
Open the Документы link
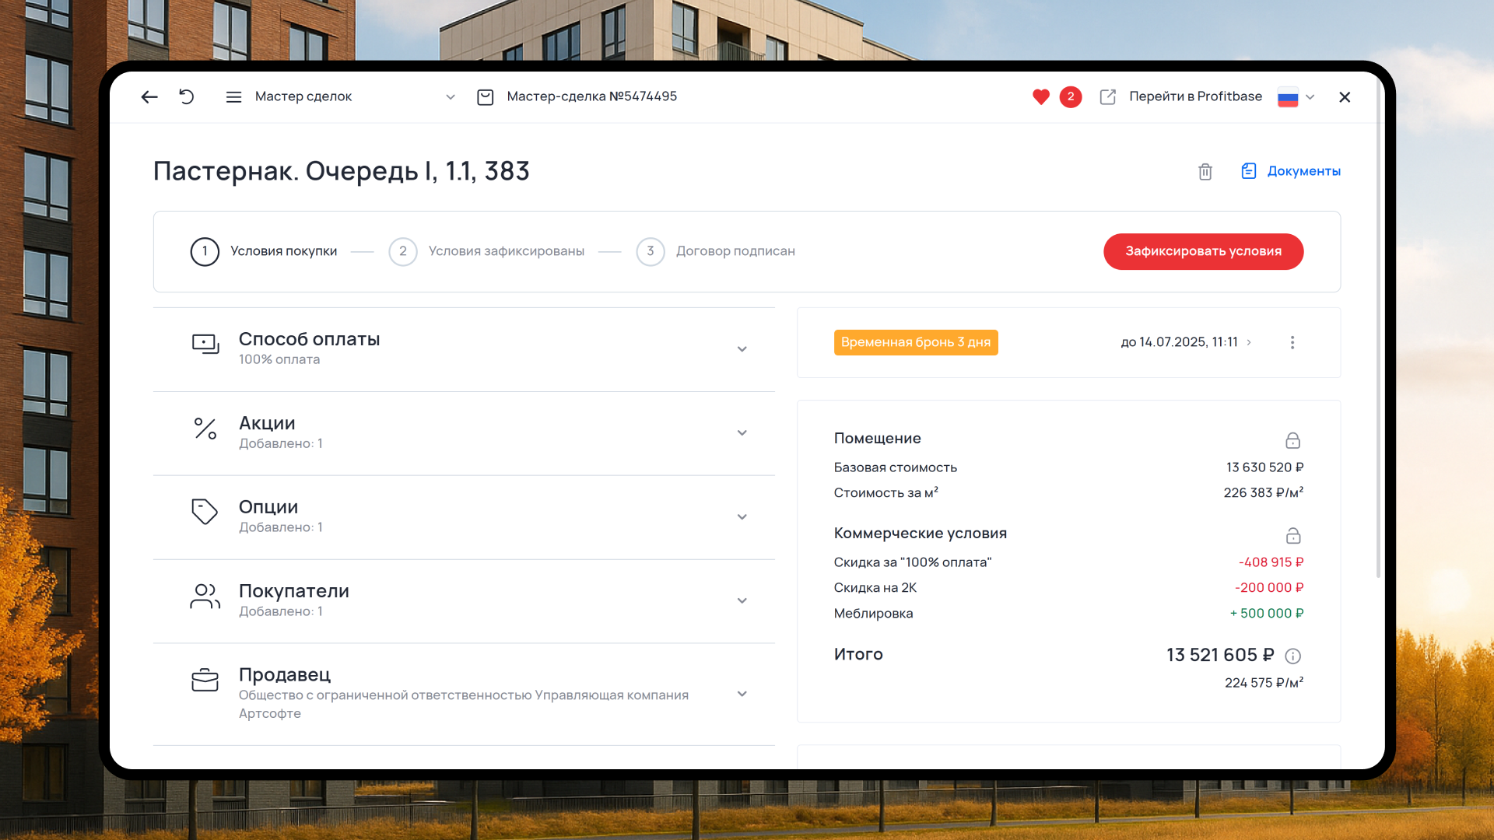tap(1303, 171)
